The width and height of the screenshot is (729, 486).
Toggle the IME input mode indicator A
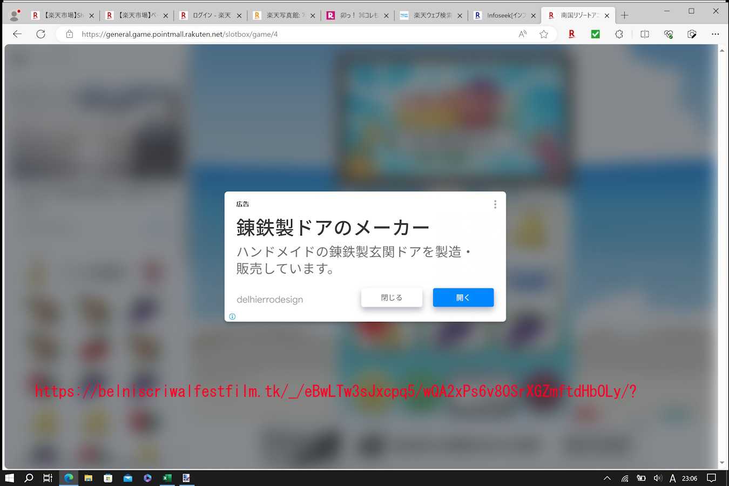pos(672,478)
